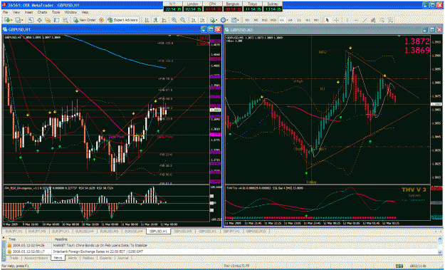Click the news list vertical scrollbar
Viewport: 445px width, 270px height.
click(x=440, y=246)
